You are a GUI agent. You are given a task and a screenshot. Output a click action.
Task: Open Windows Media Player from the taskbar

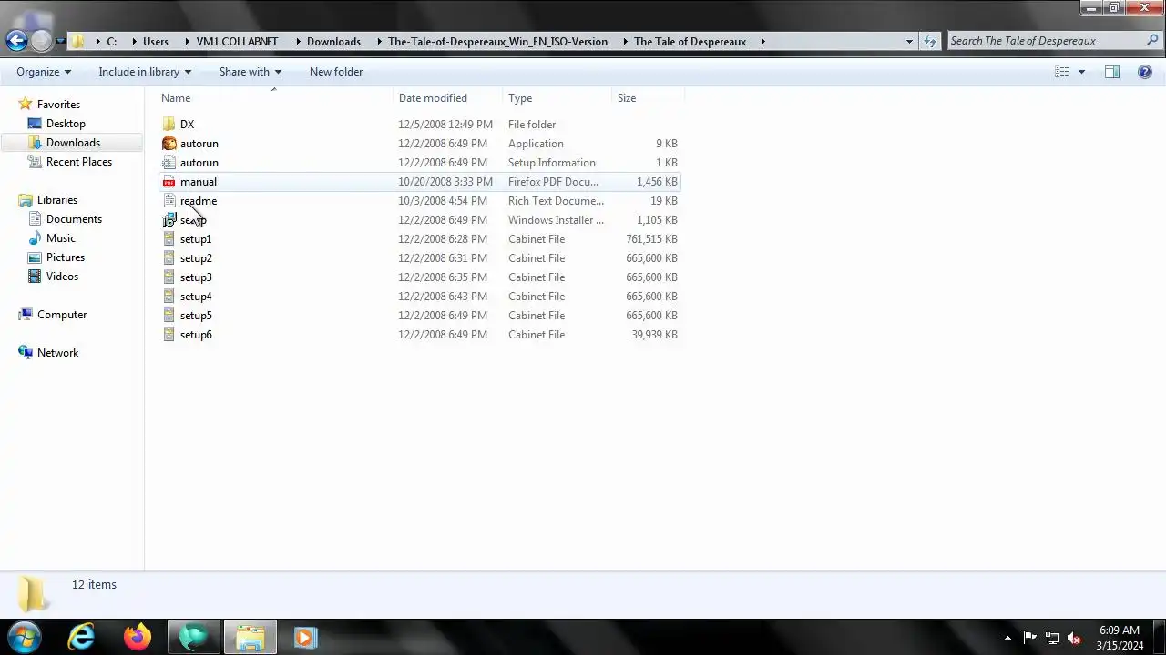click(x=305, y=638)
